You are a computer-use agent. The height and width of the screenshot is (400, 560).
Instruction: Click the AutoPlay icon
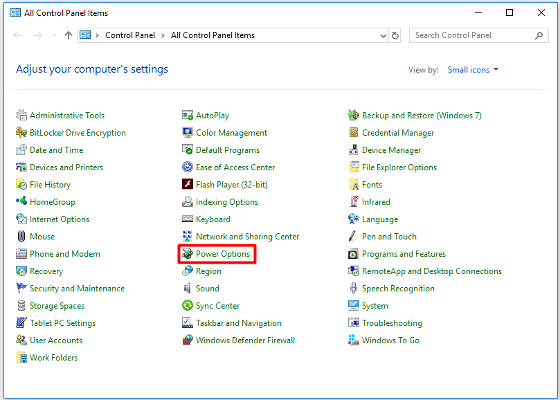(188, 116)
